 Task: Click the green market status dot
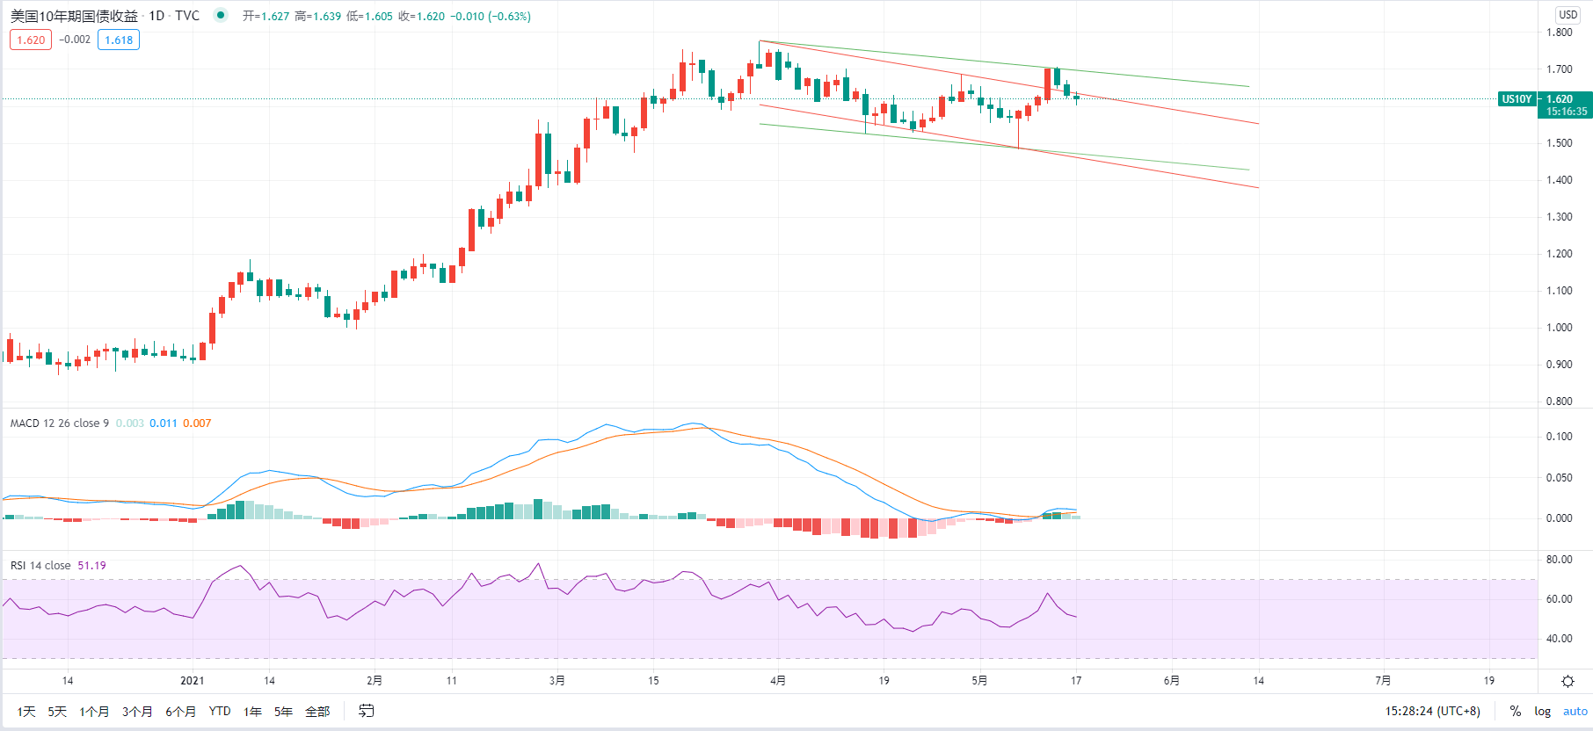tap(221, 15)
